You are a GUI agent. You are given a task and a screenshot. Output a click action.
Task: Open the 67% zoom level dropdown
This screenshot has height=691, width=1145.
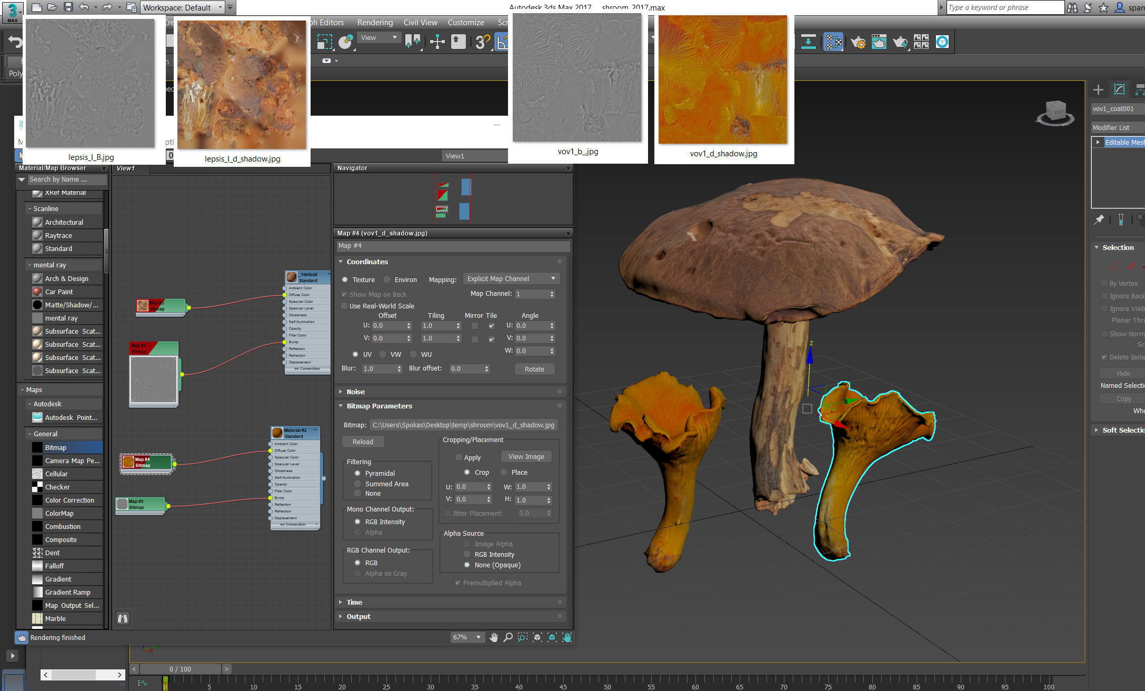click(x=467, y=637)
